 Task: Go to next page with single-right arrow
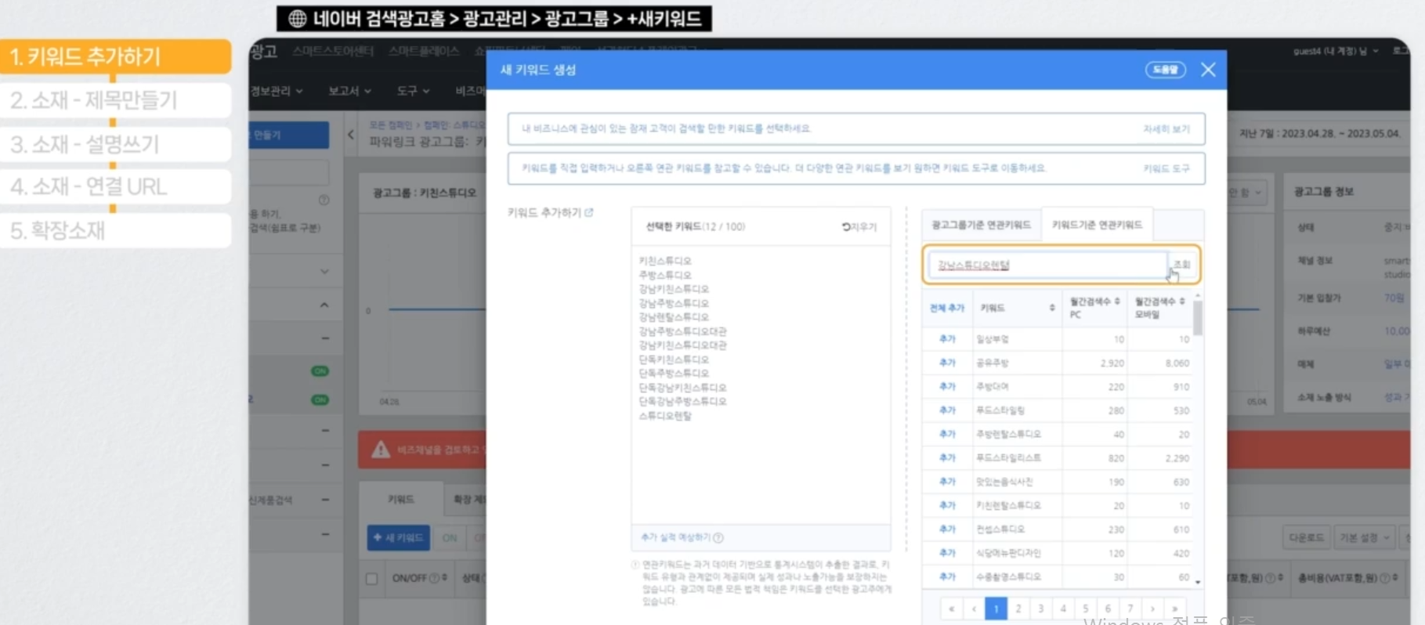tap(1152, 609)
